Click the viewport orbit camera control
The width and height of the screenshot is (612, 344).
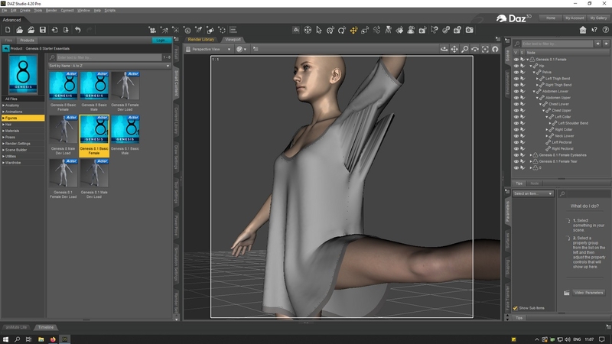444,49
